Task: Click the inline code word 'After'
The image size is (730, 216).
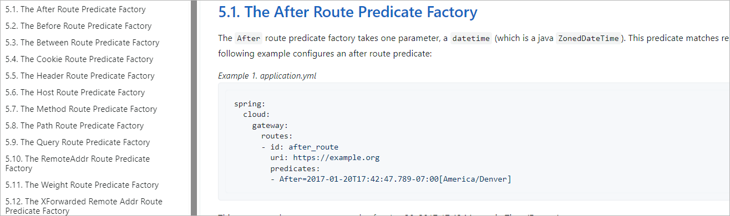Action: coord(248,38)
